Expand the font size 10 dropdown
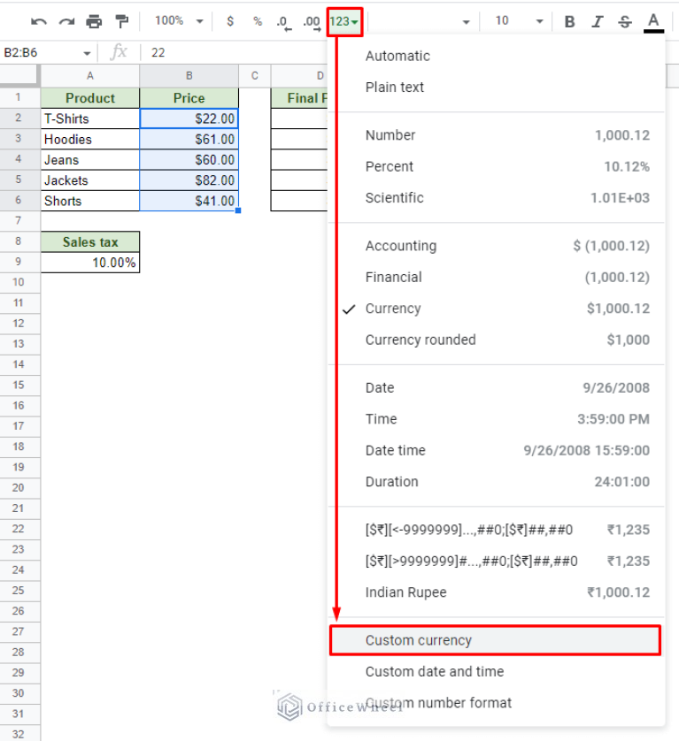This screenshot has width=679, height=741. click(x=518, y=21)
